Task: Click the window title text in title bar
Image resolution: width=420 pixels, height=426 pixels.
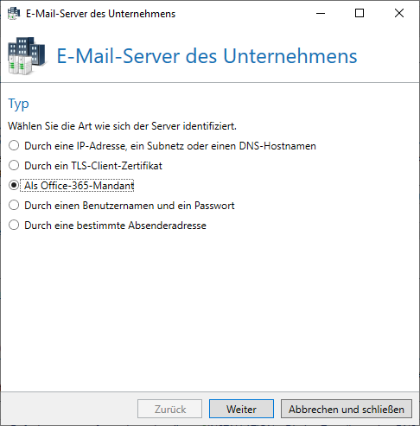Action: click(x=100, y=14)
